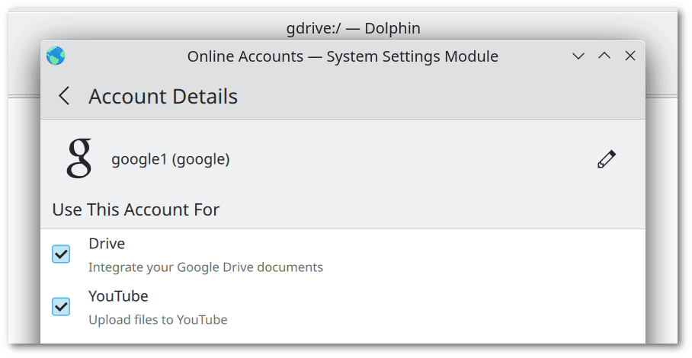Go back from Account Details page
The width and height of the screenshot is (692, 358).
65,96
